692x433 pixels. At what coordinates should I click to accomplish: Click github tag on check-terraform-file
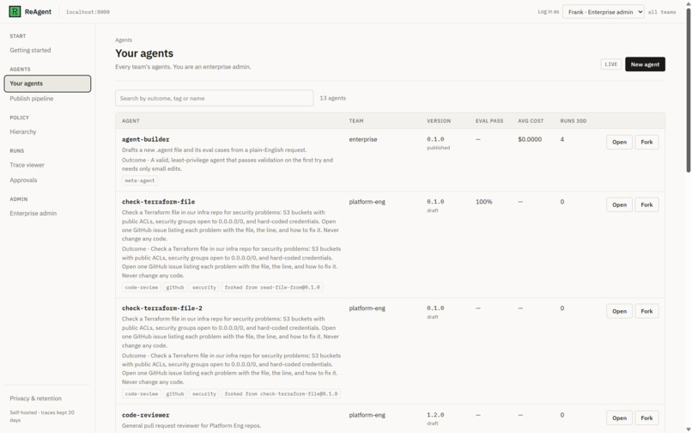[x=175, y=287]
